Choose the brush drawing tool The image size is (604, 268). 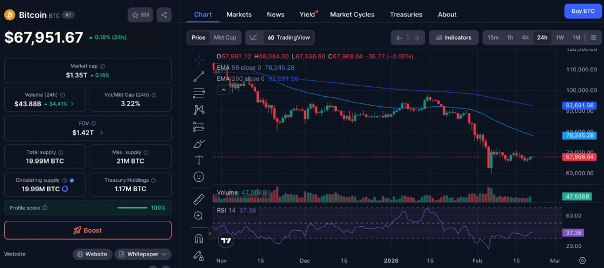pos(199,143)
